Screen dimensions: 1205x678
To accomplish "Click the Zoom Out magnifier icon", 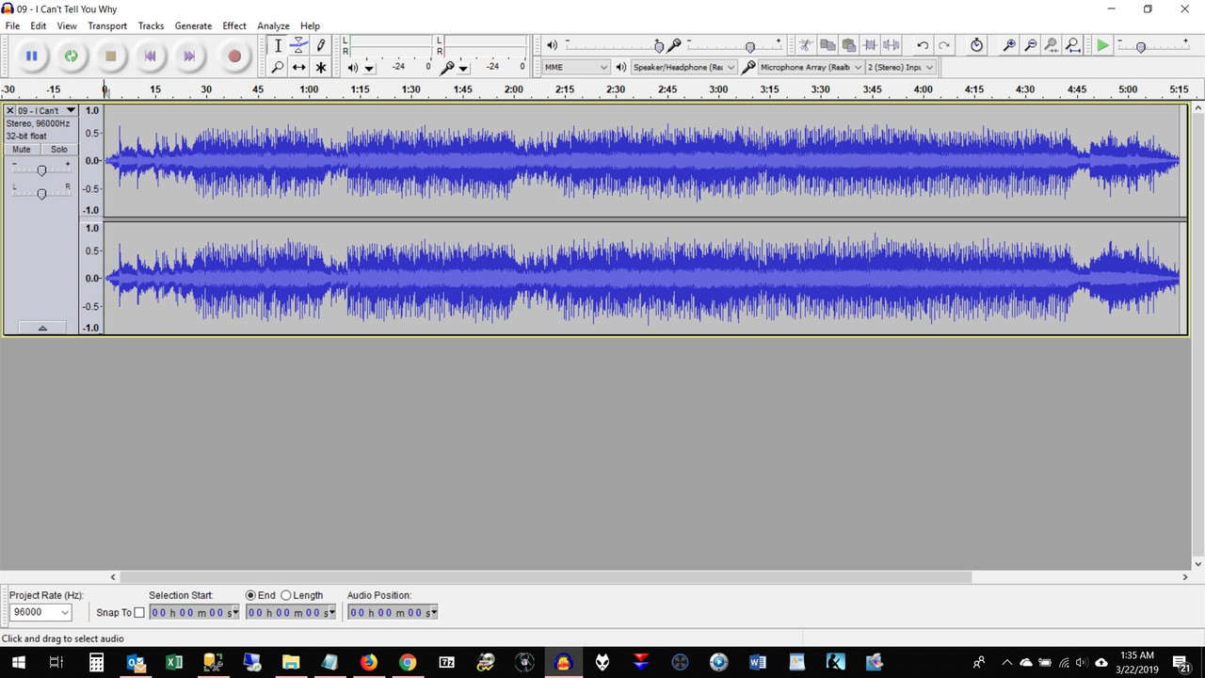I will point(1030,45).
